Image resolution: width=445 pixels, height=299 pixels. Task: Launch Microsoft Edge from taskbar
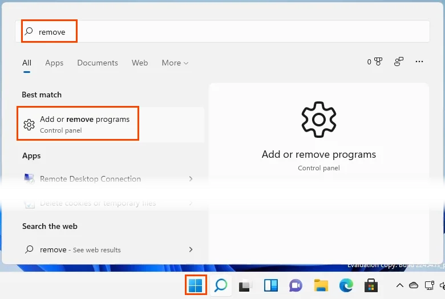coord(346,285)
